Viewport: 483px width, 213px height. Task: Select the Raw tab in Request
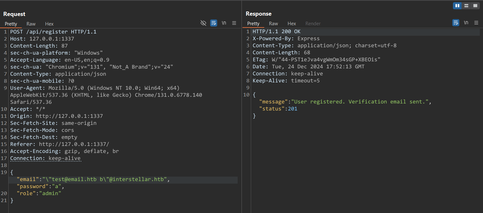point(31,24)
